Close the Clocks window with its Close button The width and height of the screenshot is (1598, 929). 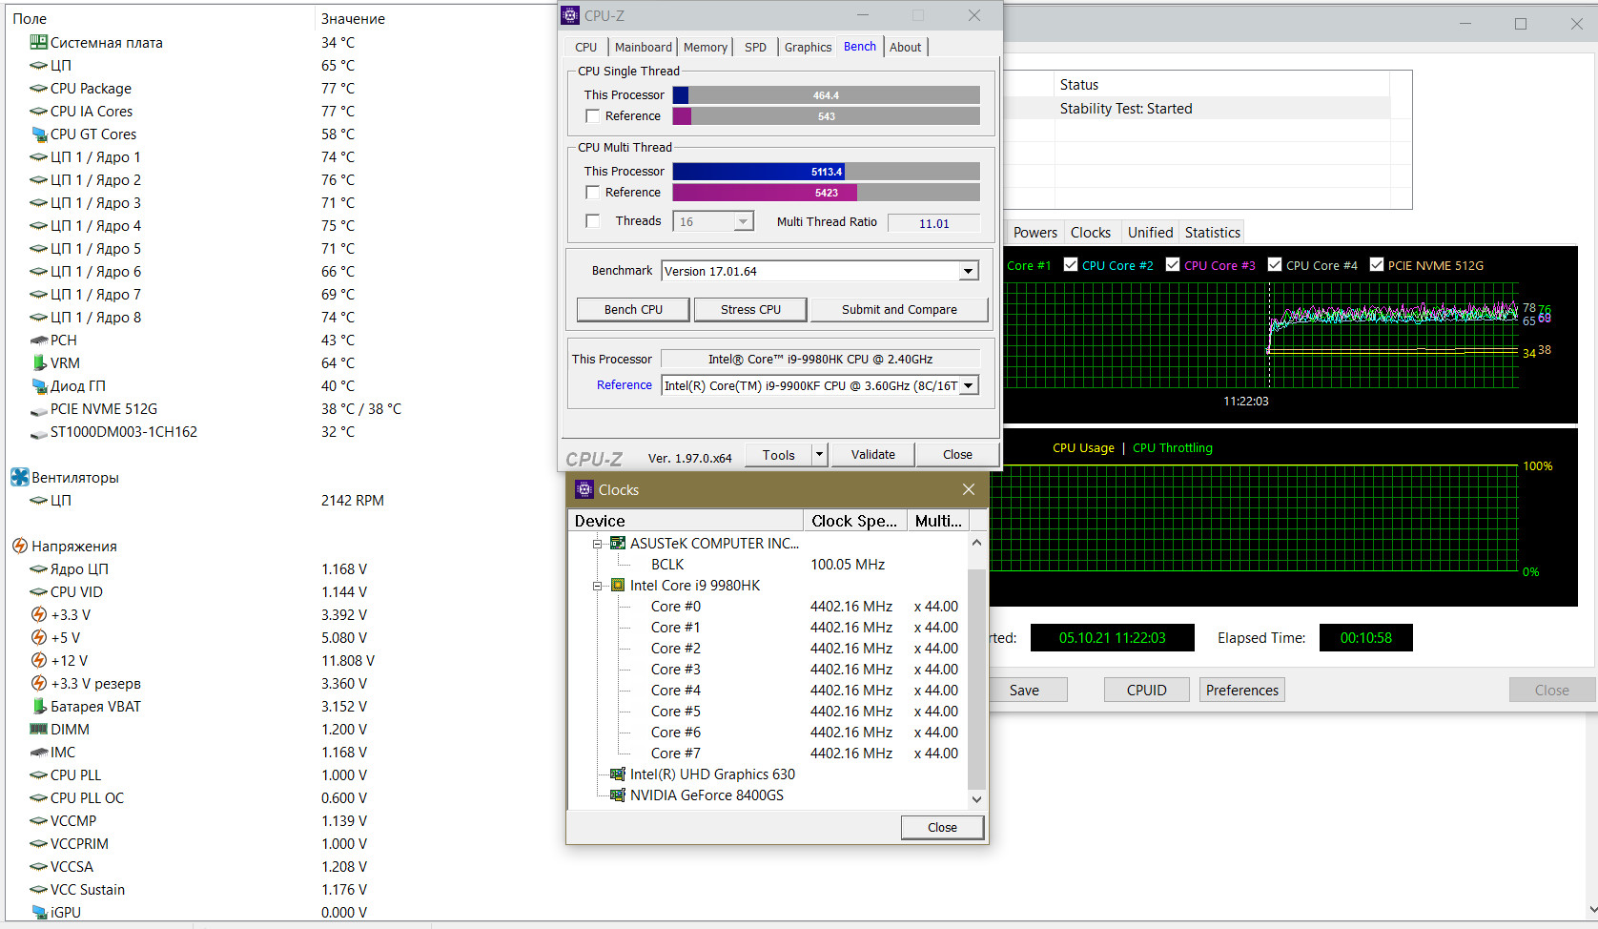942,827
